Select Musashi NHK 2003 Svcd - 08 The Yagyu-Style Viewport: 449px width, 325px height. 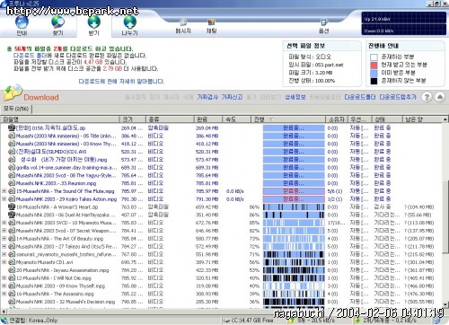(221, 175)
